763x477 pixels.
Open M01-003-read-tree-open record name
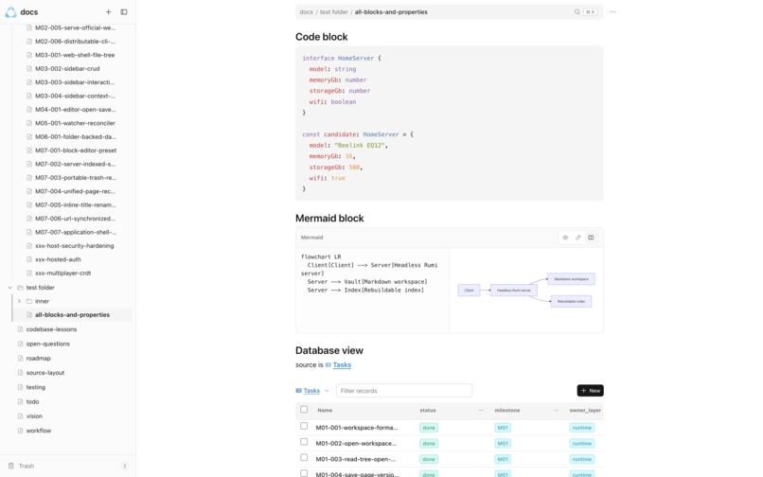click(x=356, y=459)
